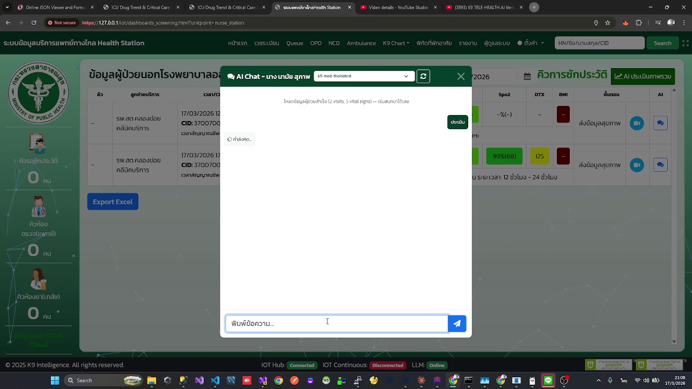Viewport: 692px width, 389px height.
Task: Click the ประเมิน chat bubble
Action: [x=457, y=122]
